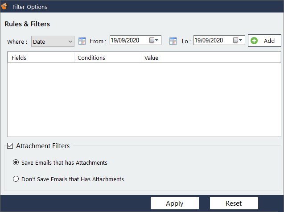Click the Rules & Filters heading
This screenshot has height=212, width=284.
click(27, 24)
